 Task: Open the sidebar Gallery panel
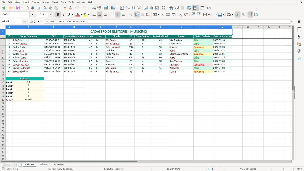click(299, 44)
